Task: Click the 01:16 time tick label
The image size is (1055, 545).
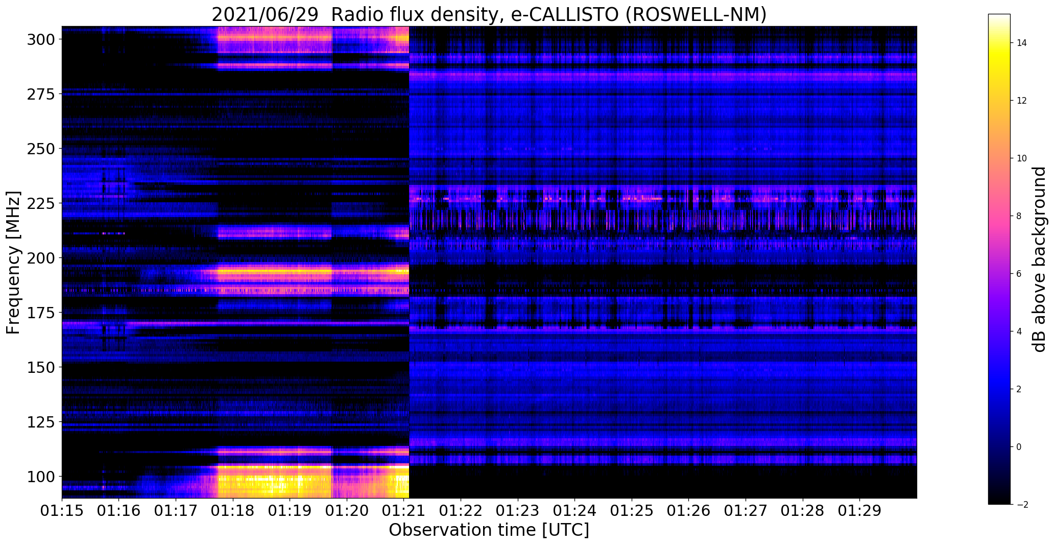Action: [119, 511]
